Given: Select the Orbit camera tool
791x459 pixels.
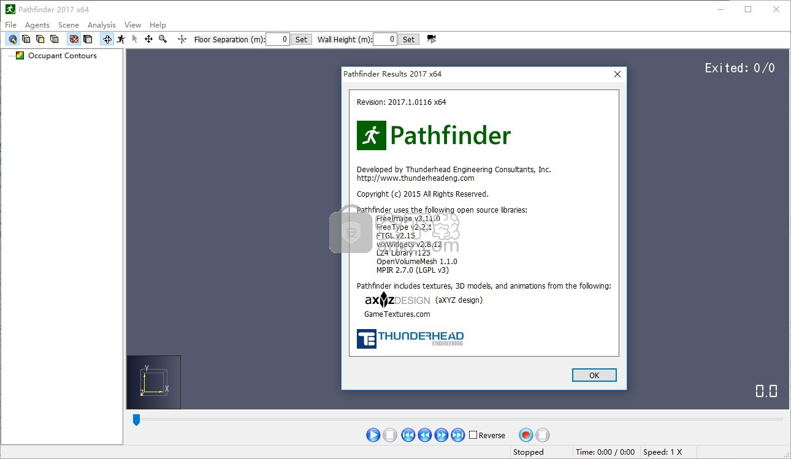Looking at the screenshot, I should (107, 39).
